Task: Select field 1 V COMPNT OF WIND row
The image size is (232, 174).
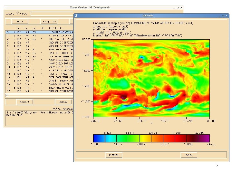Action: tap(40, 36)
